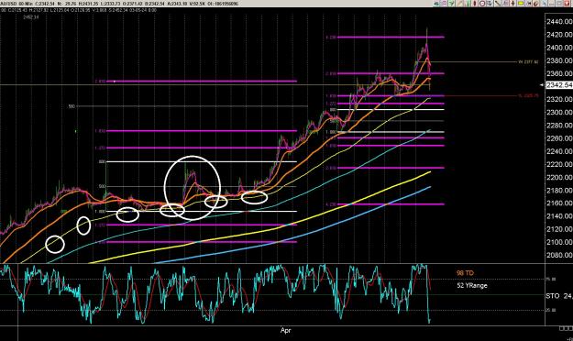Click the STO indicator value label
This screenshot has height=341, width=573.
559,296
